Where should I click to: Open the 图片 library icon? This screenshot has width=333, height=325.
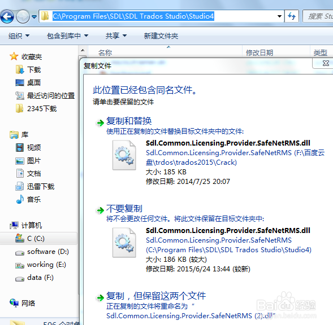20,161
